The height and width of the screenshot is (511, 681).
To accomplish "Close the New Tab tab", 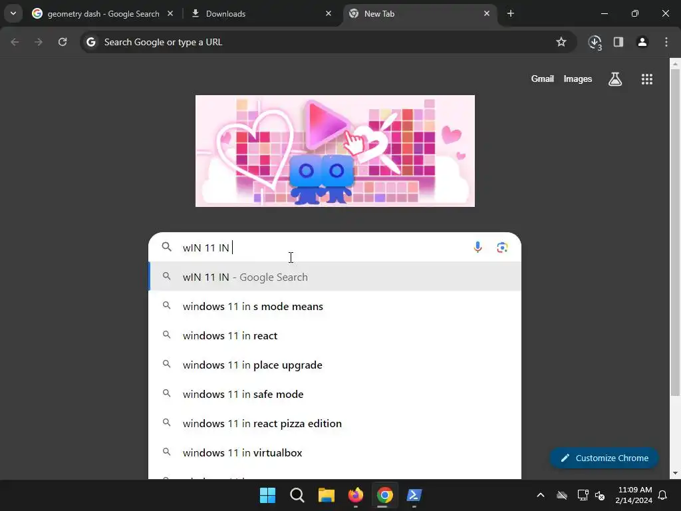I will click(486, 13).
